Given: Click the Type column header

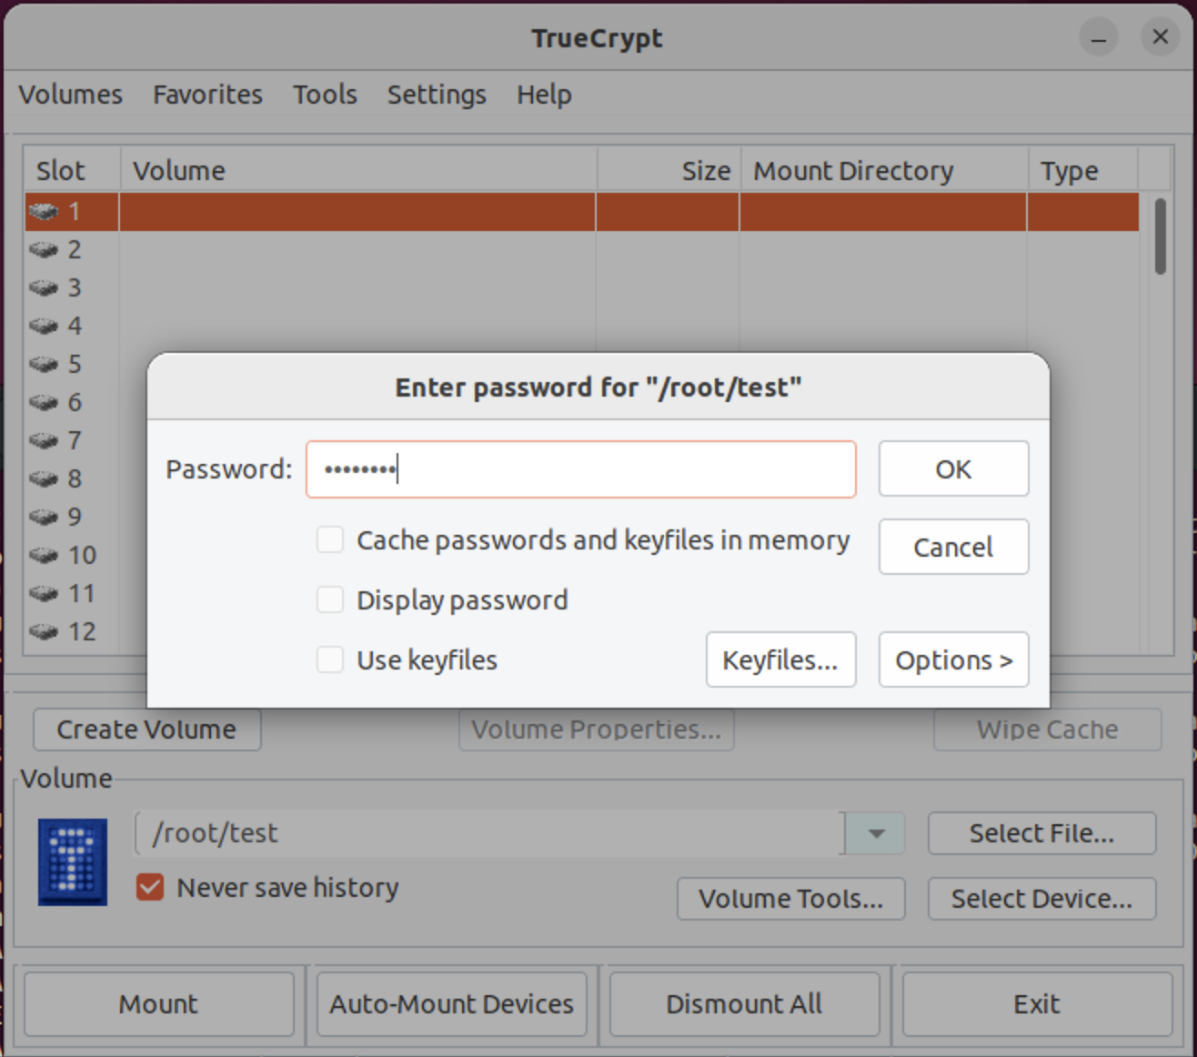Looking at the screenshot, I should point(1082,170).
